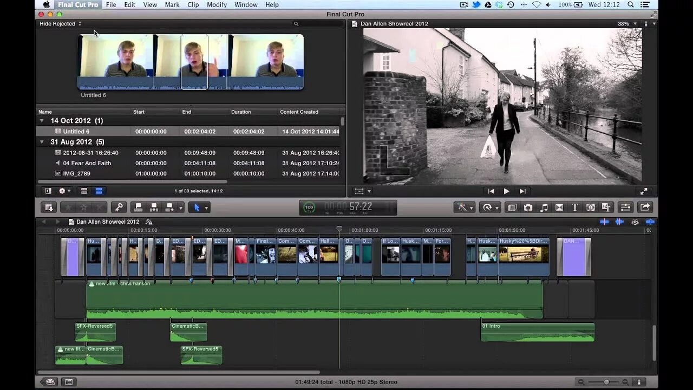Image resolution: width=693 pixels, height=390 pixels.
Task: Open the Effects browser
Action: pyautogui.click(x=512, y=207)
